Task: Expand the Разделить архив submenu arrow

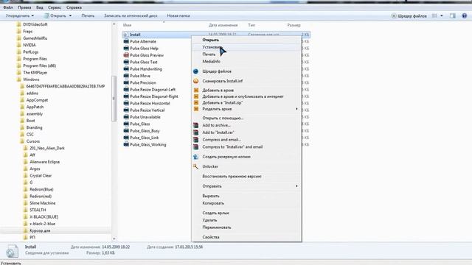Action: [296, 109]
